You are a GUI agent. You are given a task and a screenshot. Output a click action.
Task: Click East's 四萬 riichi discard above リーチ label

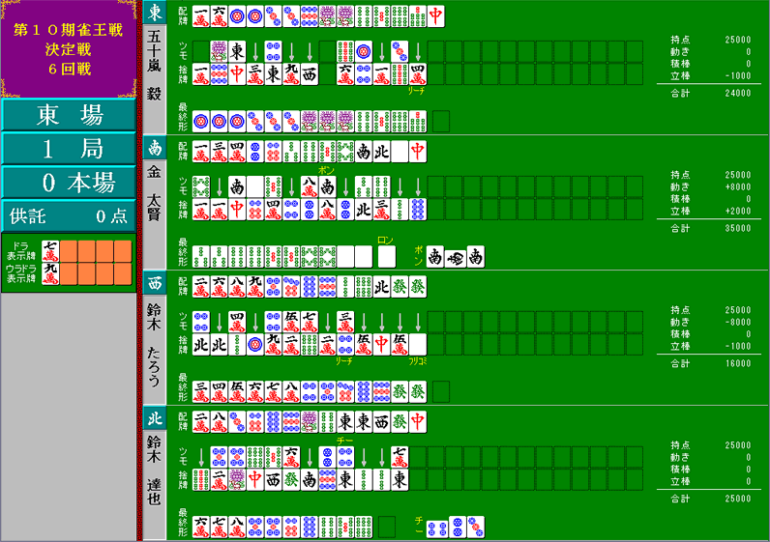coord(418,74)
